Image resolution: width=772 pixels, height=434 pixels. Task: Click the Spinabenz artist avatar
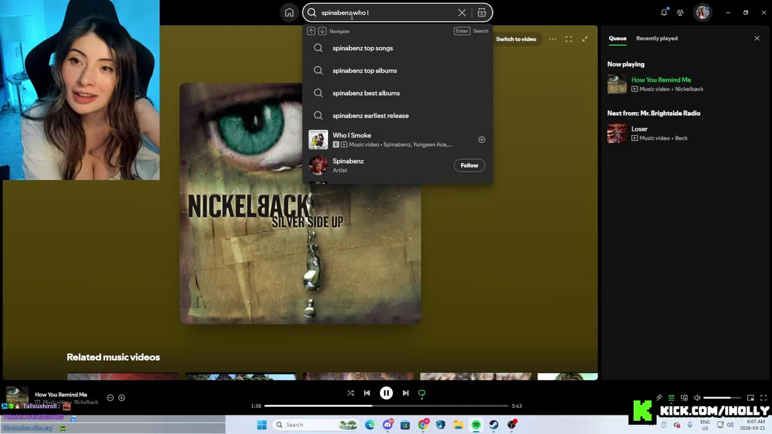pyautogui.click(x=318, y=165)
